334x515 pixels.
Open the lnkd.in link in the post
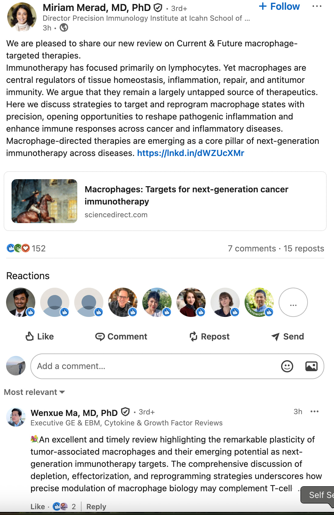click(x=190, y=153)
